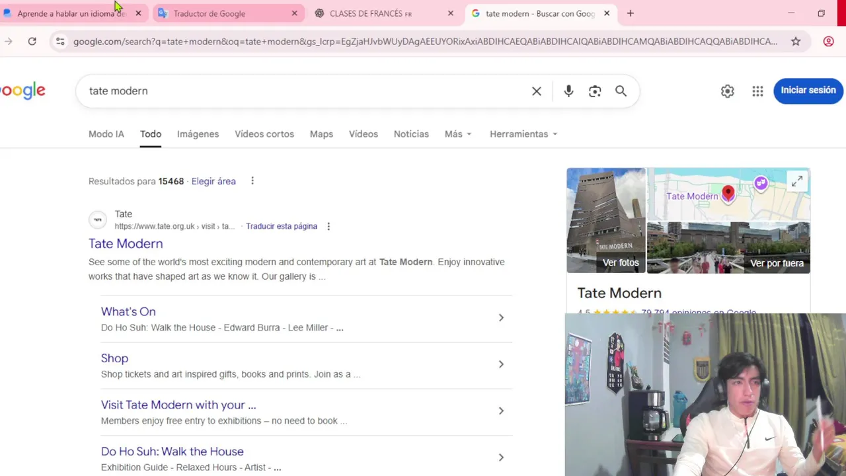The image size is (846, 476).
Task: Open Ver fotos building thumbnail
Action: pos(606,220)
